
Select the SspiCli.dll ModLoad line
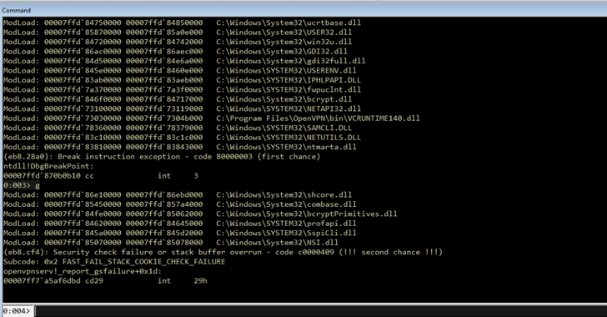(179, 233)
